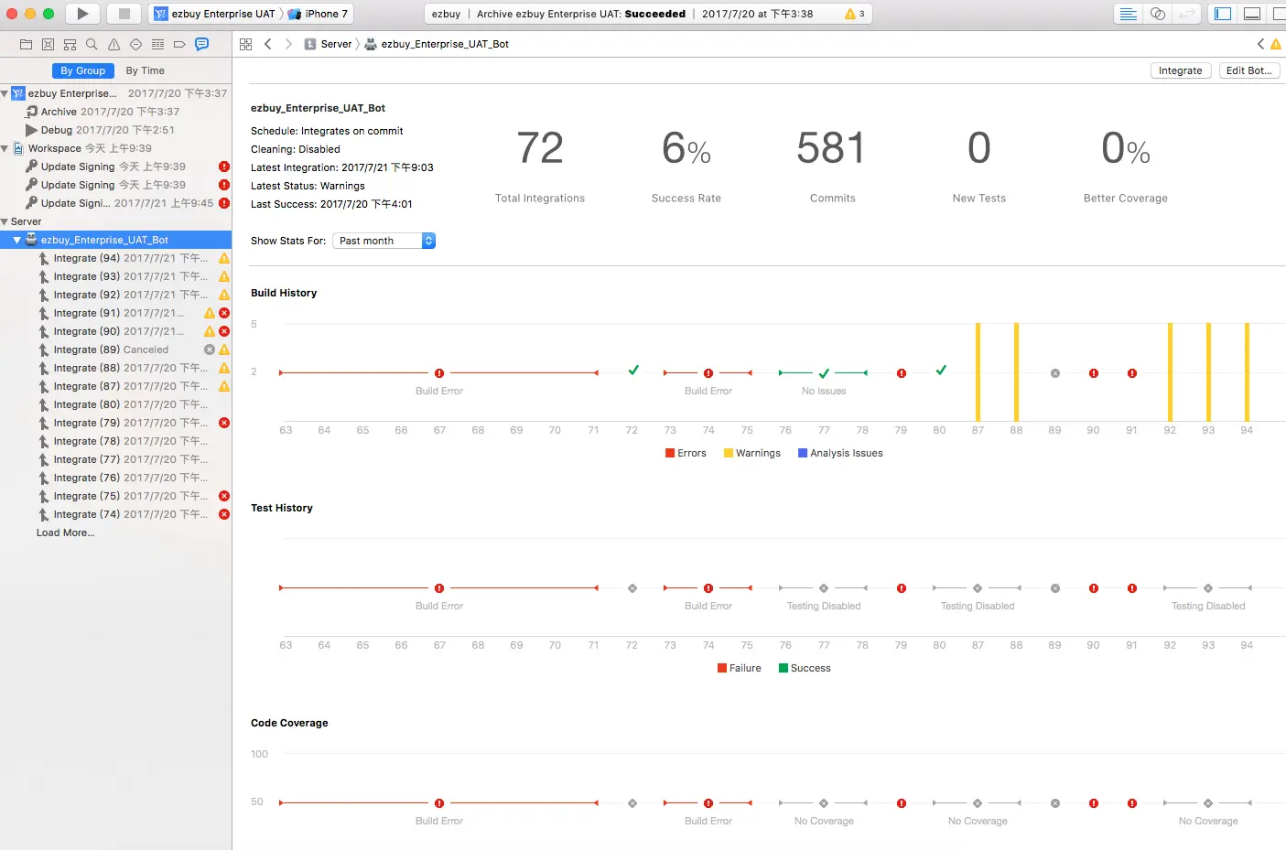Image resolution: width=1286 pixels, height=850 pixels.
Task: Collapse the Server group
Action: [x=5, y=221]
